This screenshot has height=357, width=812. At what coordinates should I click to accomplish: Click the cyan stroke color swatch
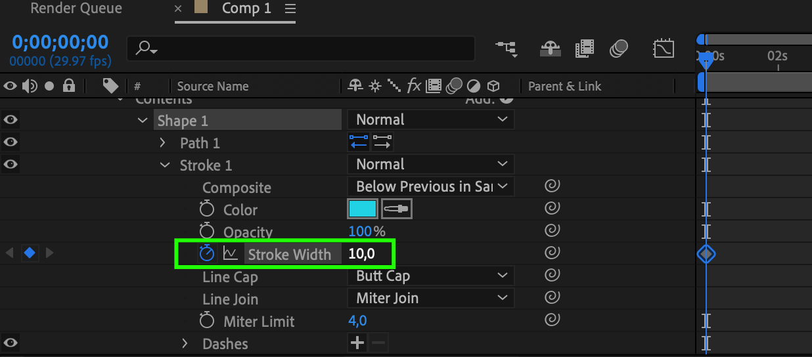pos(363,209)
